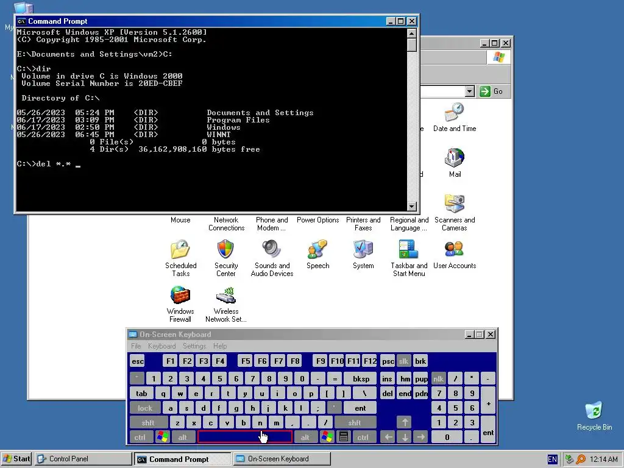Toggle the left ctrl key
Image resolution: width=624 pixels, height=468 pixels.
click(x=140, y=437)
